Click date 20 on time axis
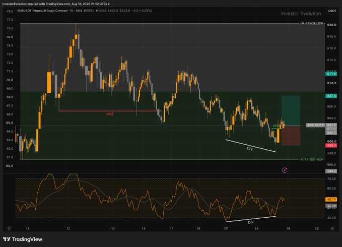Viewport: 342px width, 247px height. 317,228
